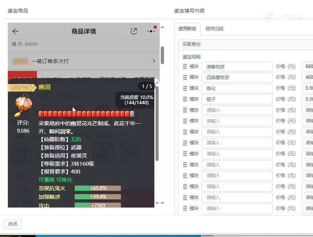This screenshot has width=313, height=237.
Task: Click the 鉴宝明细 section label
Action: point(191,57)
